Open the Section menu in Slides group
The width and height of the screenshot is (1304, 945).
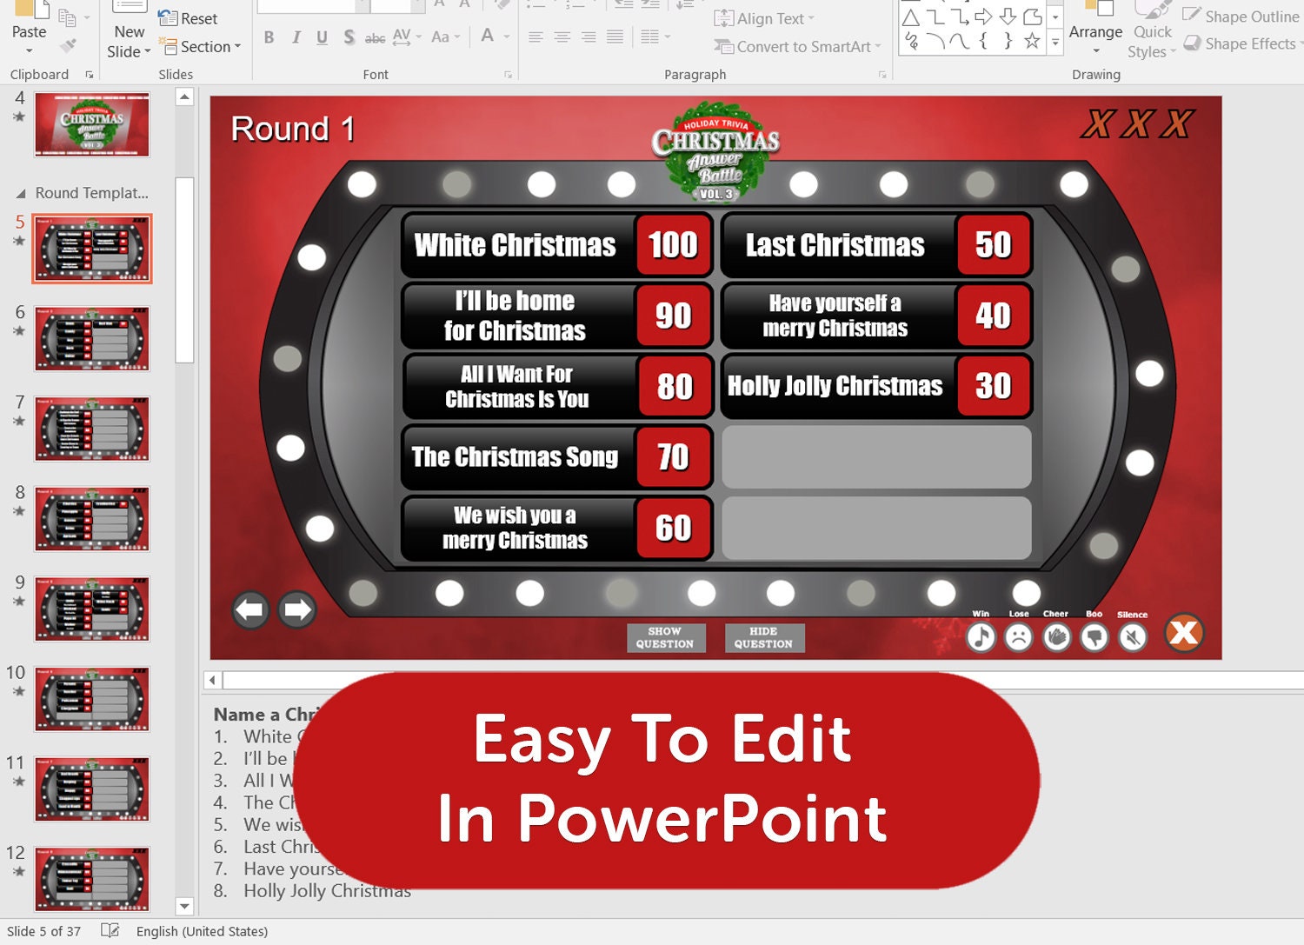[201, 47]
